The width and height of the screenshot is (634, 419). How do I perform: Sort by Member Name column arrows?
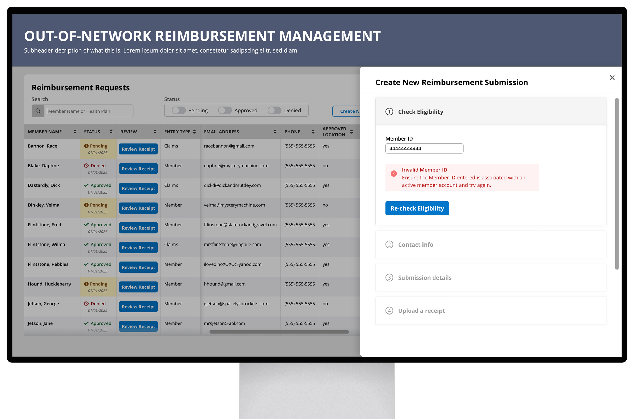pyautogui.click(x=75, y=132)
